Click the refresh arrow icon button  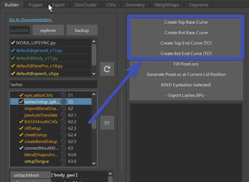point(107,69)
